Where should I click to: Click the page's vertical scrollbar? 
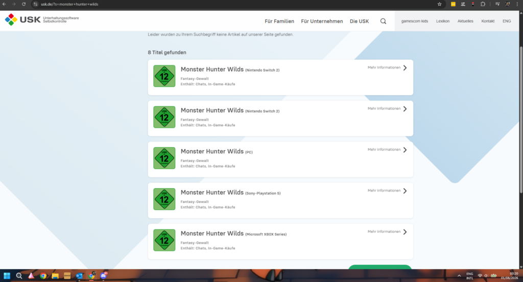click(x=521, y=120)
